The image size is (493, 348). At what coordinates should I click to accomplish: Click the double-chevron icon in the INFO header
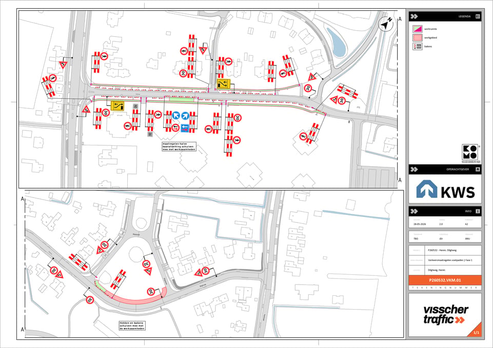pos(414,211)
